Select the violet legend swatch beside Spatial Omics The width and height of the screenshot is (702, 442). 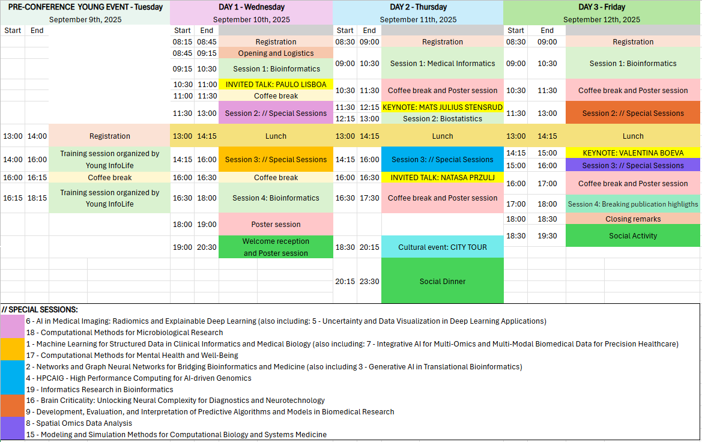click(13, 429)
